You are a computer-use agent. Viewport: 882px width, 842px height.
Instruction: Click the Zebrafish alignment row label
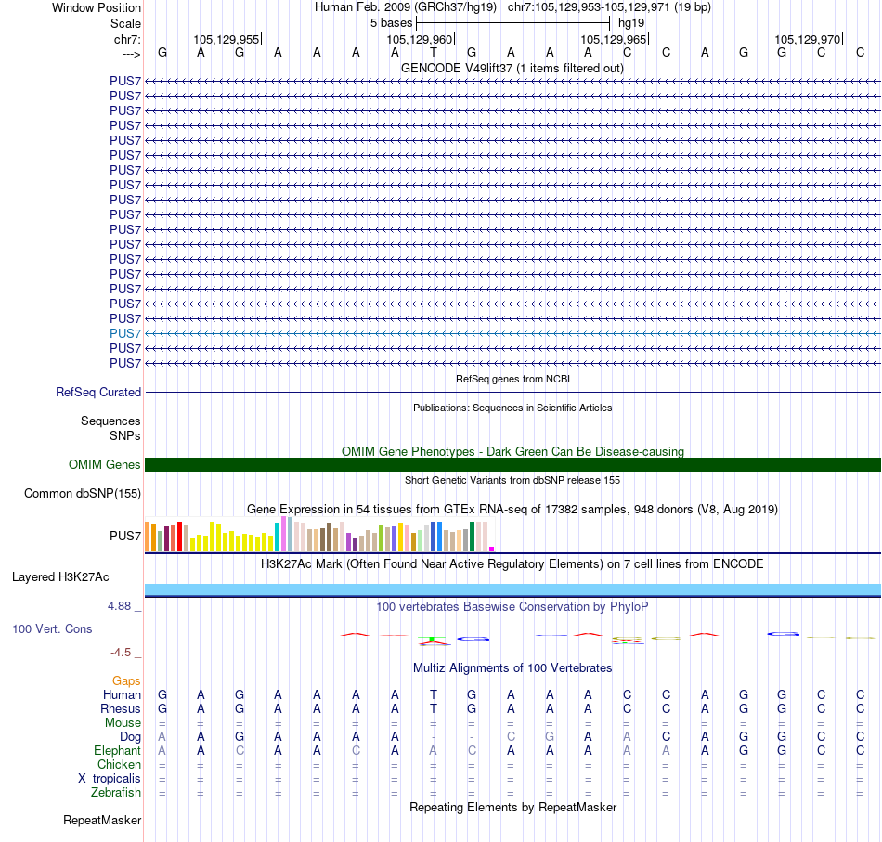[116, 793]
